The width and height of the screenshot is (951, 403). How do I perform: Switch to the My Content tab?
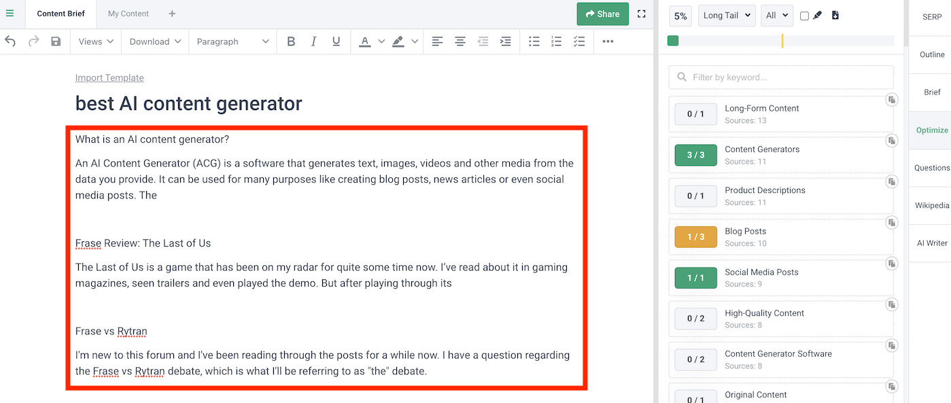pyautogui.click(x=128, y=14)
